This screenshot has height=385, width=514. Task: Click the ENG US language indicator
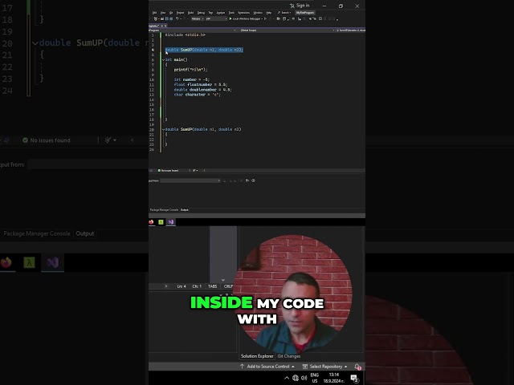pyautogui.click(x=314, y=378)
